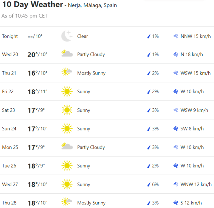
Task: Select the 18°/11° temperature for Fri 22
Action: click(x=37, y=92)
